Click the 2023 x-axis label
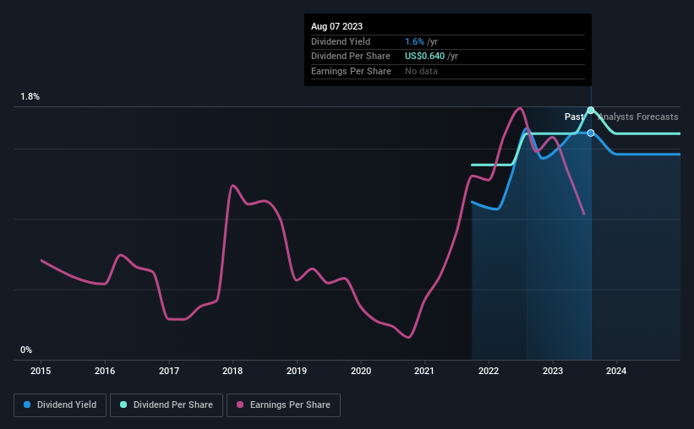Image resolution: width=694 pixels, height=429 pixels. pos(553,371)
